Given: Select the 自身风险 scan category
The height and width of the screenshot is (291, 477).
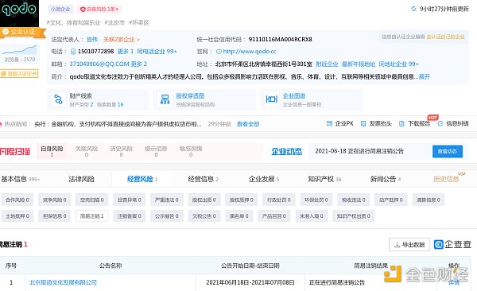Looking at the screenshot, I should pyautogui.click(x=52, y=151).
